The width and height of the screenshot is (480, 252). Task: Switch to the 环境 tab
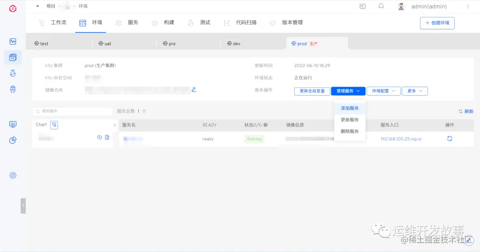[x=91, y=23]
